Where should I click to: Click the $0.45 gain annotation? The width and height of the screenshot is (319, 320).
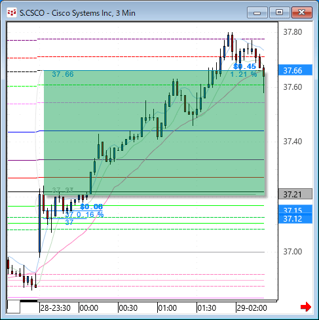pyautogui.click(x=244, y=66)
